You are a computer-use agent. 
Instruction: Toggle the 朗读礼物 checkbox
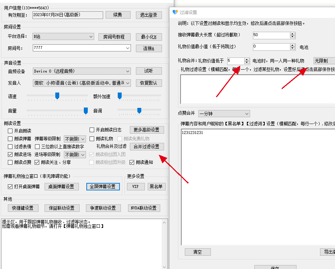92,139
